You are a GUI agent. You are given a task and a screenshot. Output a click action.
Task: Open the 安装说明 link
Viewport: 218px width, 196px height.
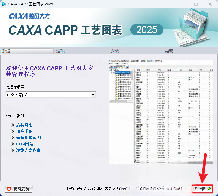(x=25, y=125)
